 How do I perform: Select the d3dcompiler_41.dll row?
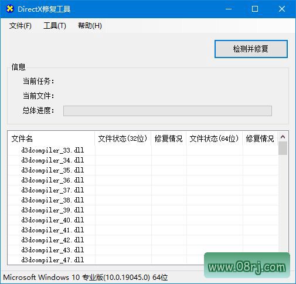143,230
